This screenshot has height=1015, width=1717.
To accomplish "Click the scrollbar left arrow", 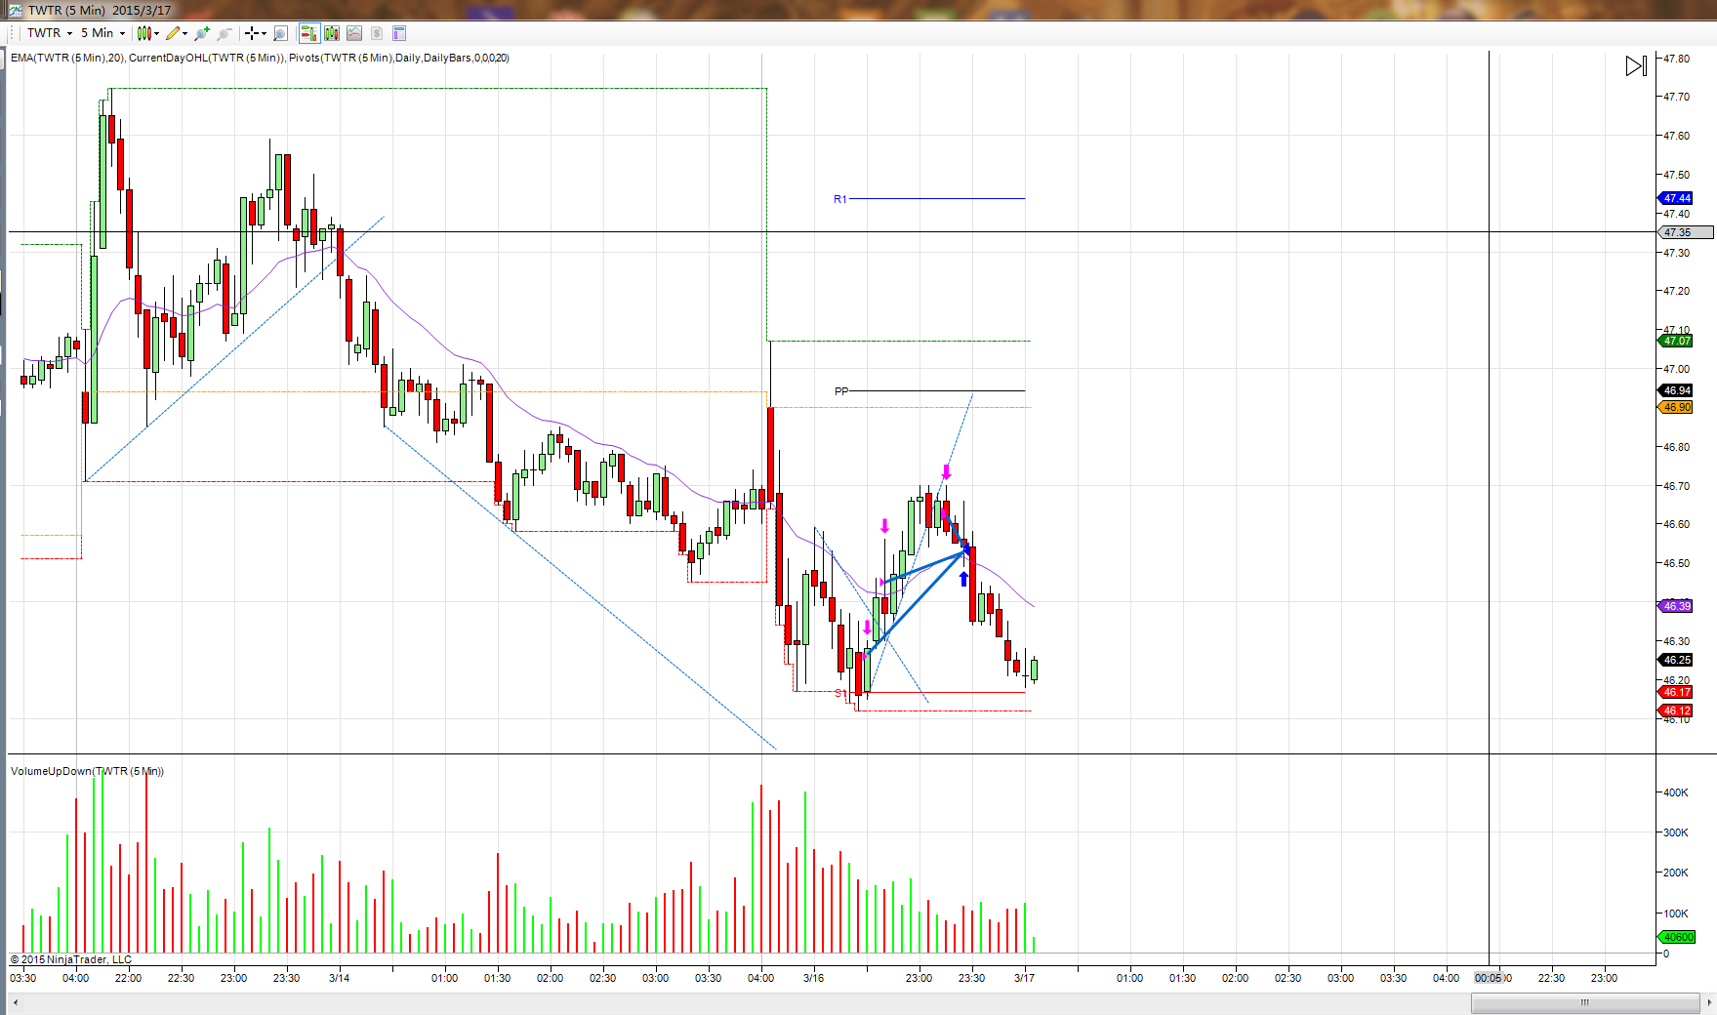I will [16, 1003].
